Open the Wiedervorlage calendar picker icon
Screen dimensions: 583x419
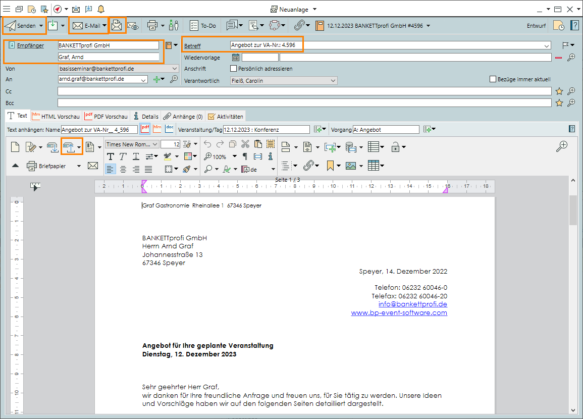235,58
